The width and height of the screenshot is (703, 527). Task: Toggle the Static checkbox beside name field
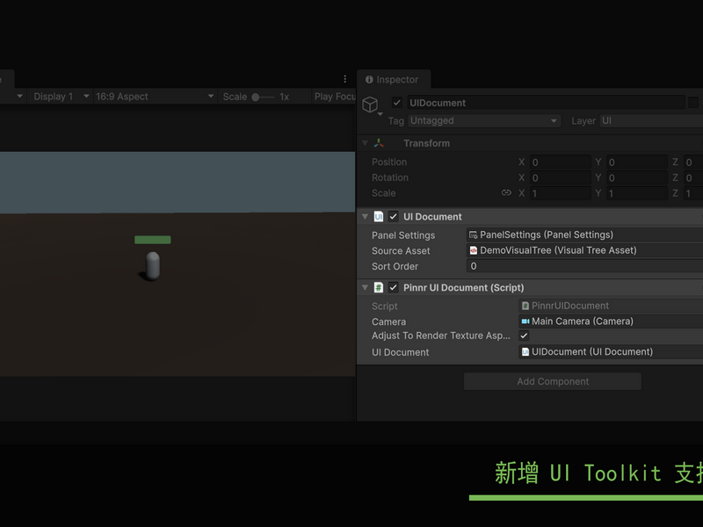[x=693, y=103]
